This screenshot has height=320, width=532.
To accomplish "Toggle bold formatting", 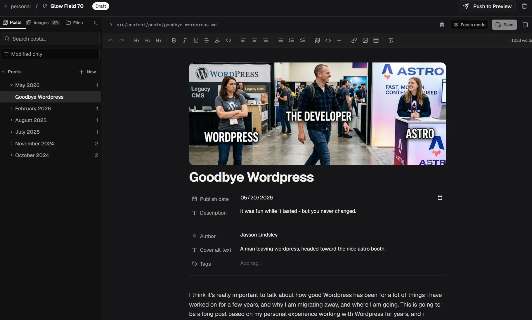I will pyautogui.click(x=174, y=40).
